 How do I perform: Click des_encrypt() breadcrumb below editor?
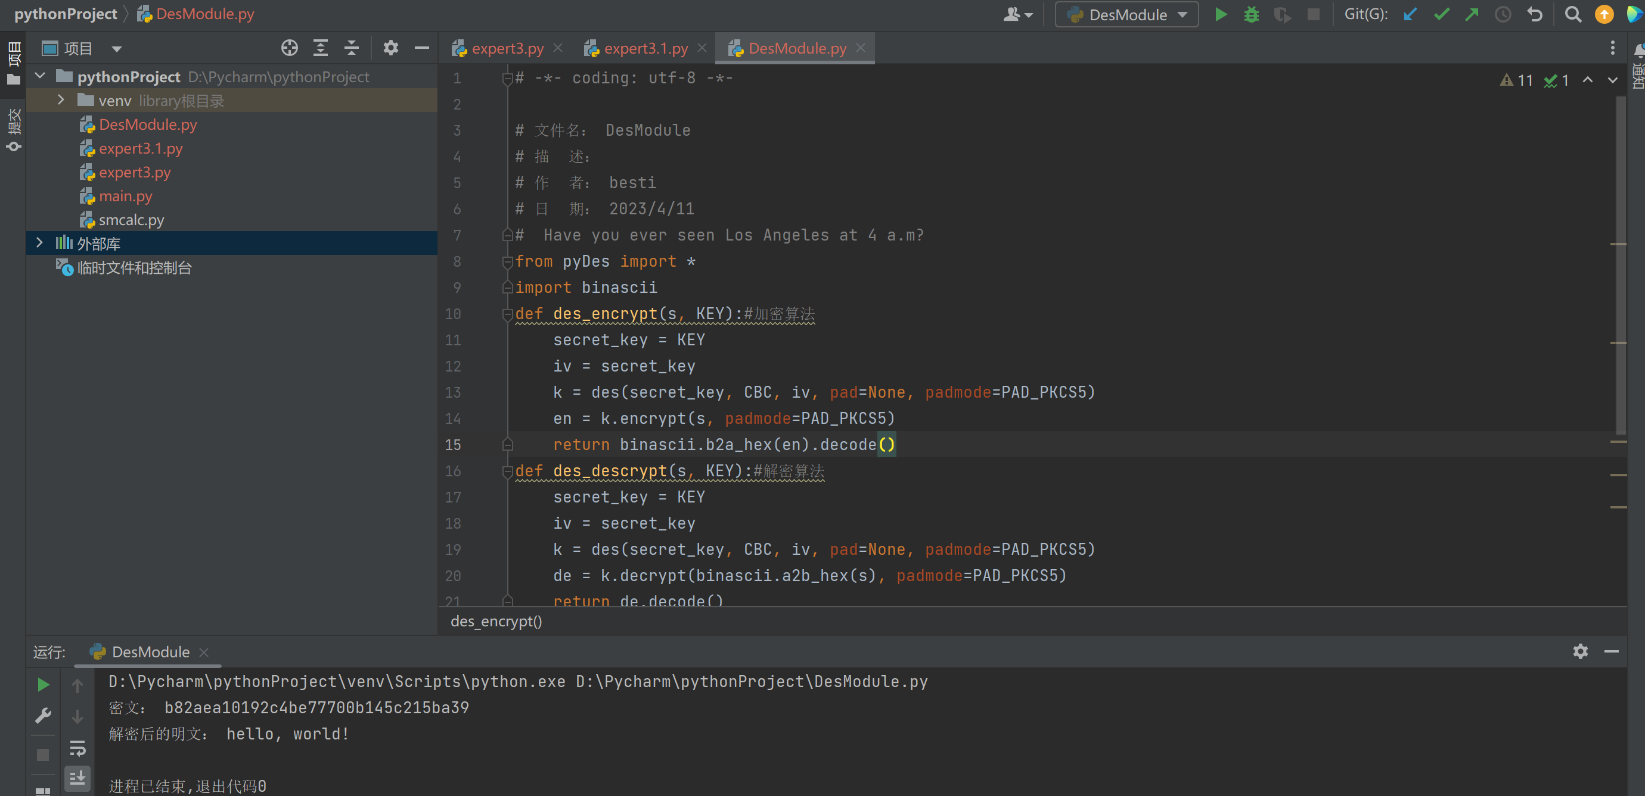(496, 621)
